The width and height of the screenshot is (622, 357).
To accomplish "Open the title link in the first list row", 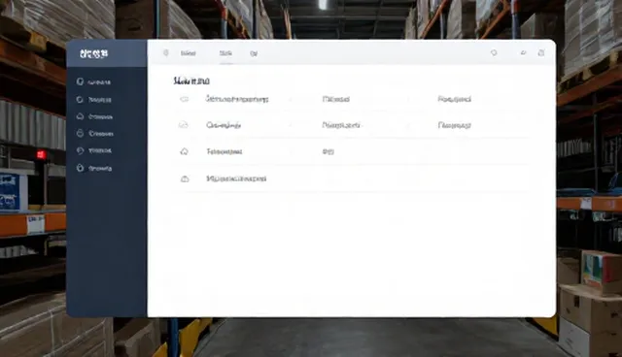I will pos(237,99).
